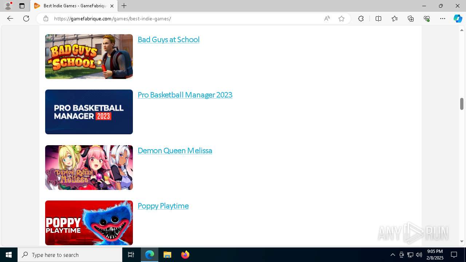Viewport: 466px width, 262px height.
Task: Open the Extensions icon
Action: (361, 19)
